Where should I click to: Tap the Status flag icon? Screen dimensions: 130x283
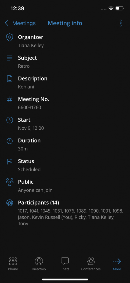10,161
